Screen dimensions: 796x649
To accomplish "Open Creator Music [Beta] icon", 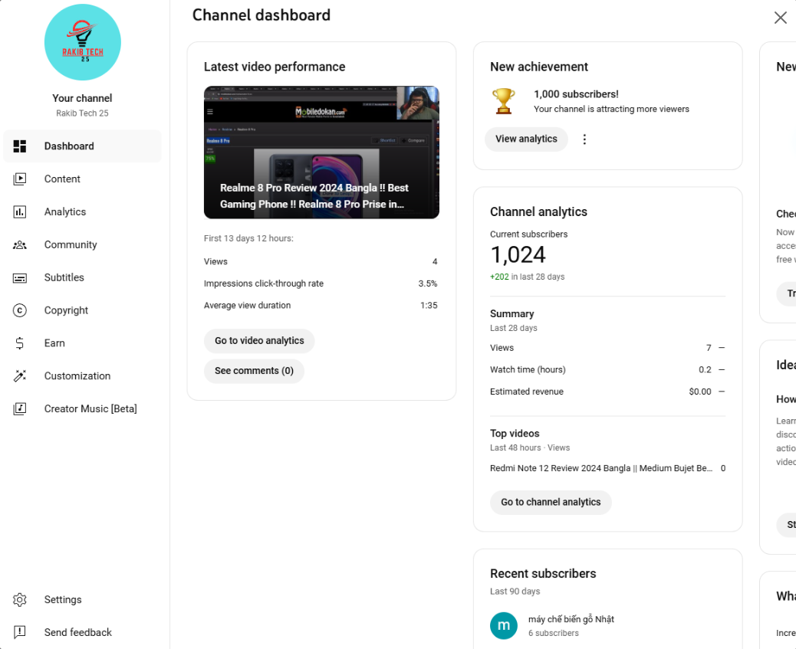I will click(x=20, y=408).
